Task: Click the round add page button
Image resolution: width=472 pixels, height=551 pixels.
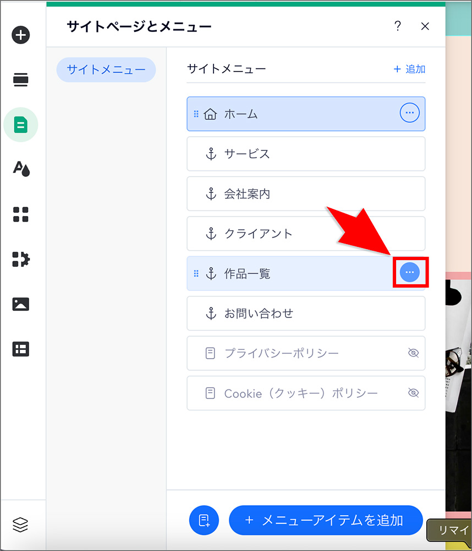Action: pos(204,520)
